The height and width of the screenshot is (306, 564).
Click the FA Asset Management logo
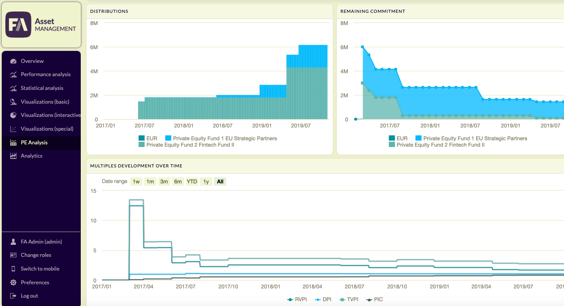tap(41, 25)
